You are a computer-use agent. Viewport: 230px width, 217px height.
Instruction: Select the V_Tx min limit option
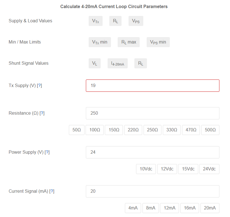pyautogui.click(x=100, y=42)
